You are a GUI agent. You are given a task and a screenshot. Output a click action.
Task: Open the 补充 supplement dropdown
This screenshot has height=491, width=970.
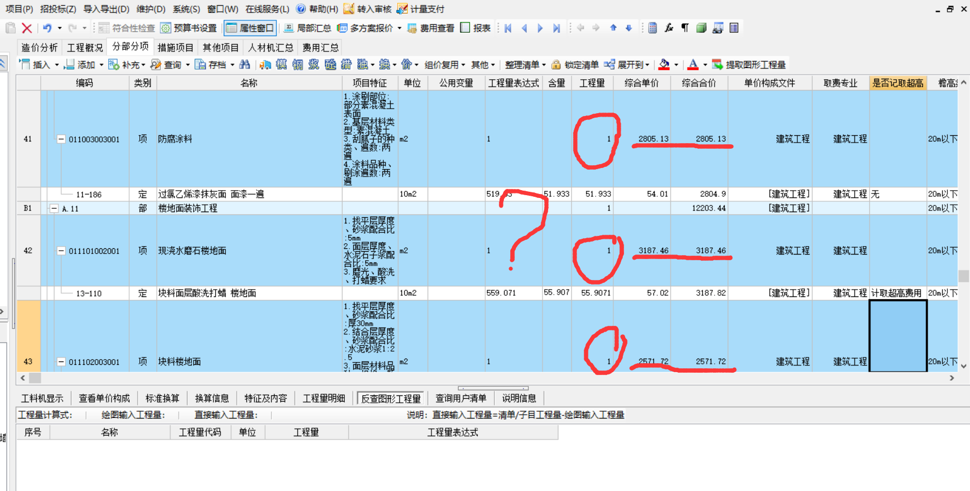point(143,65)
